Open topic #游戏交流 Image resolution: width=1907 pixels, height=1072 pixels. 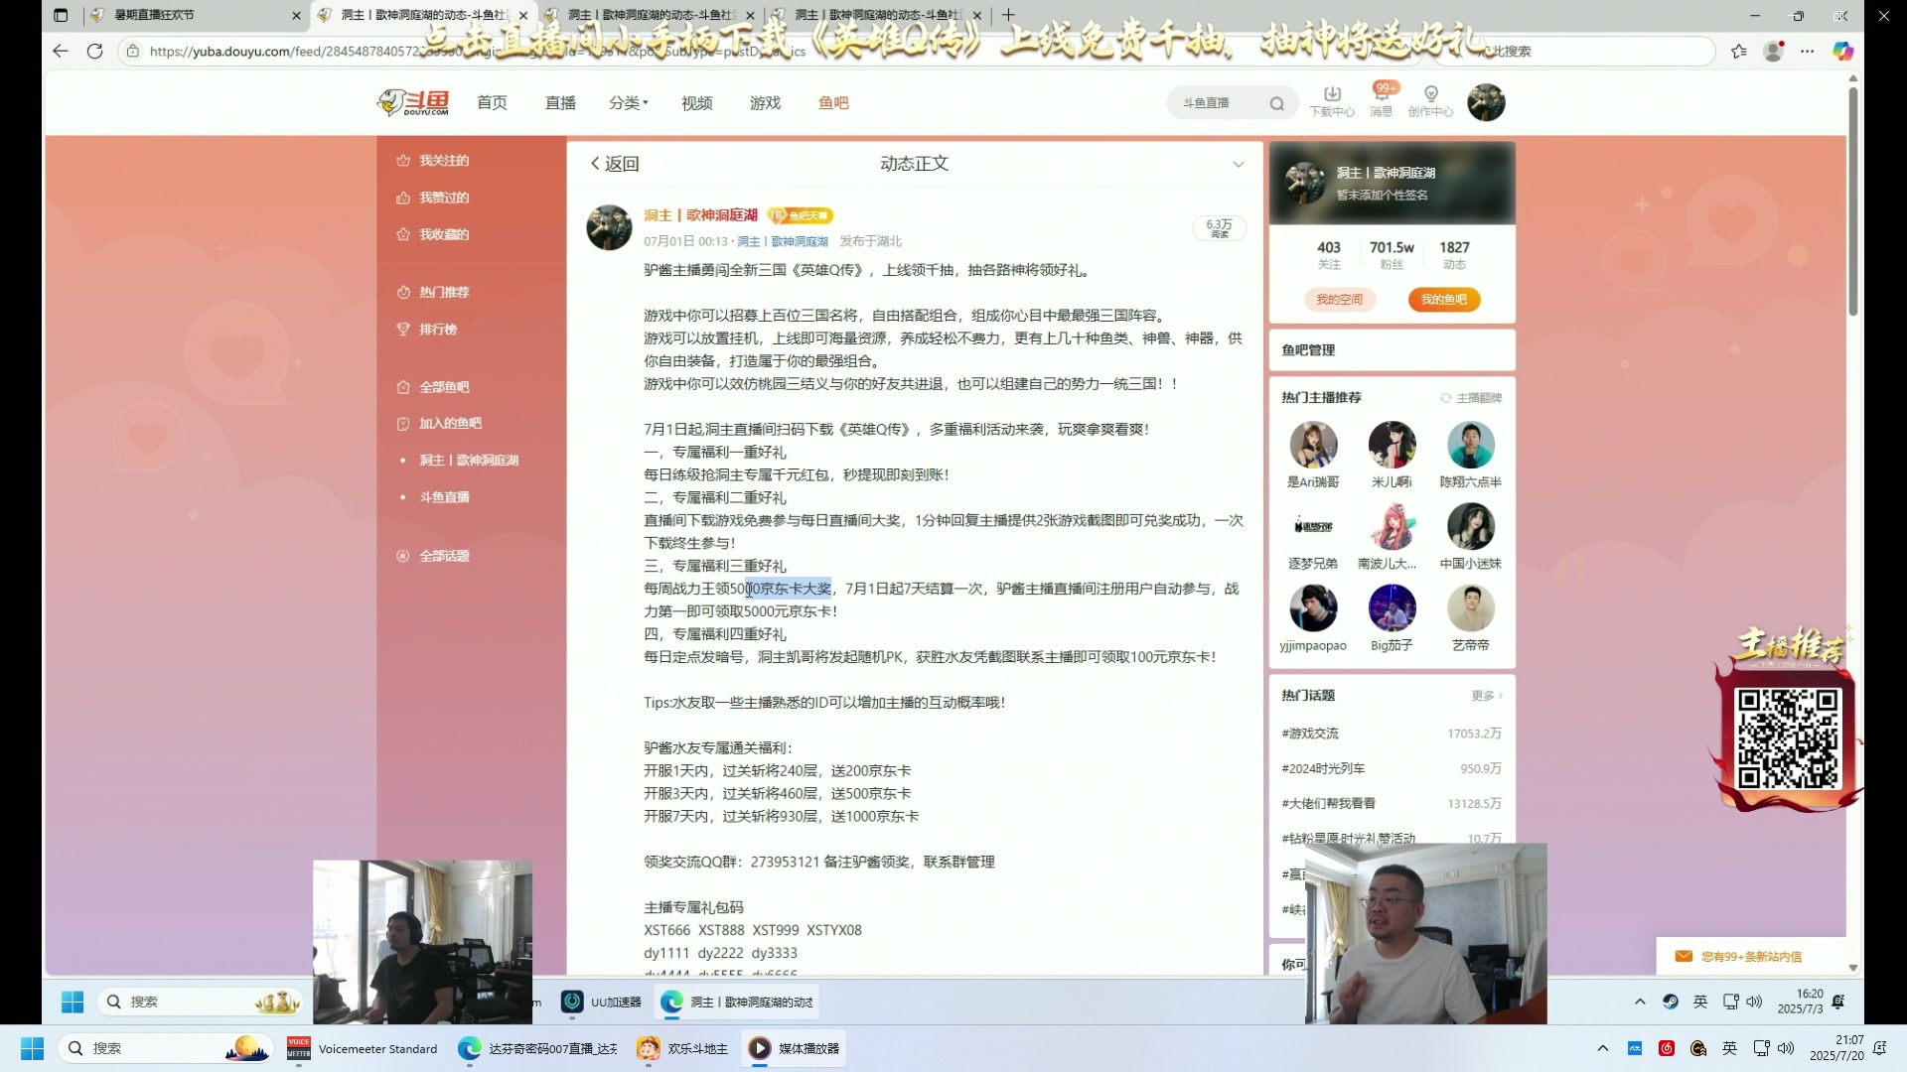click(1310, 734)
